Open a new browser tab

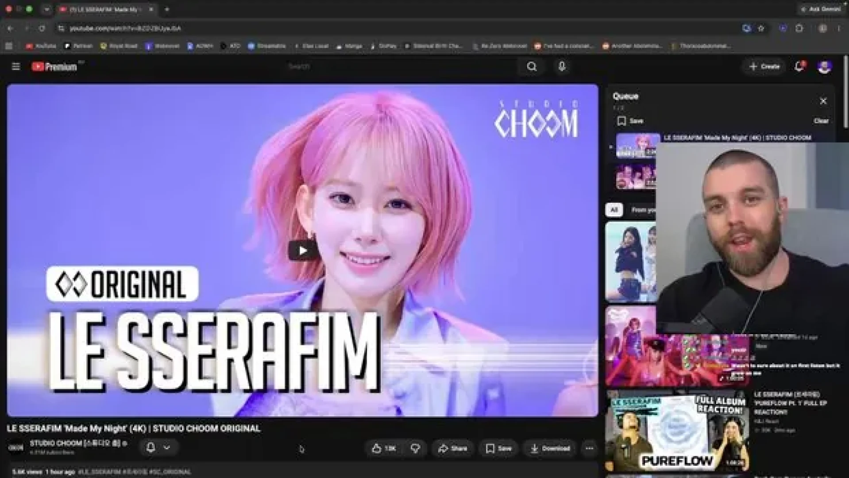point(167,9)
